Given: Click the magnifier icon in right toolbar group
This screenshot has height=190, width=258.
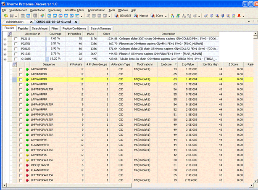Looking at the screenshot, I should coord(205,16).
